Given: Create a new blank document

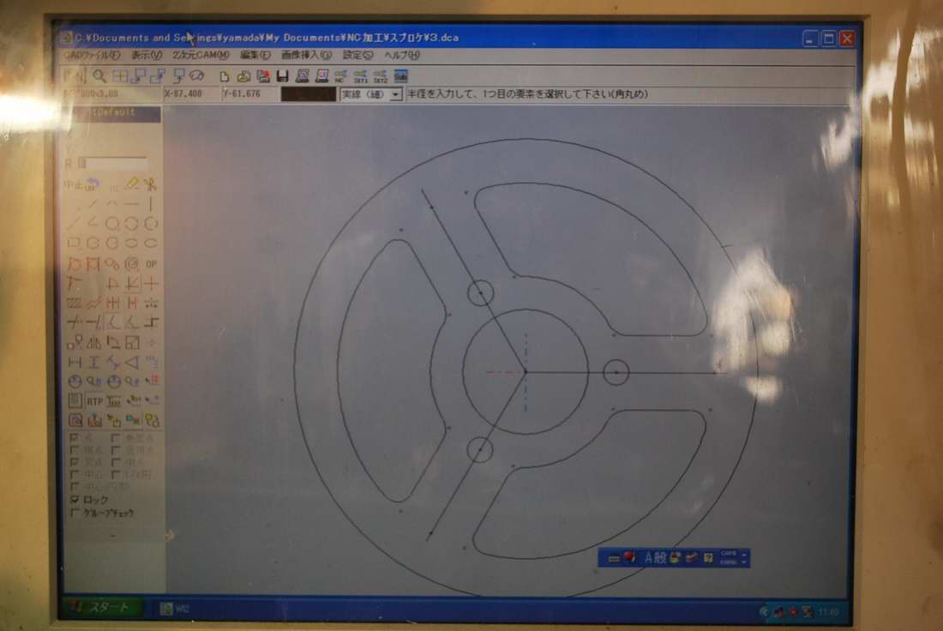Looking at the screenshot, I should point(224,76).
